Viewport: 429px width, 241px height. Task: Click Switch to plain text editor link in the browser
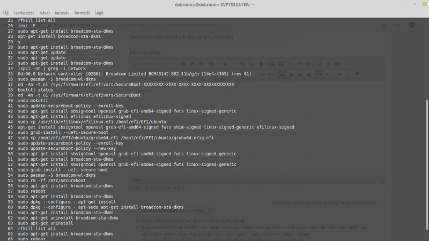pos(157,188)
